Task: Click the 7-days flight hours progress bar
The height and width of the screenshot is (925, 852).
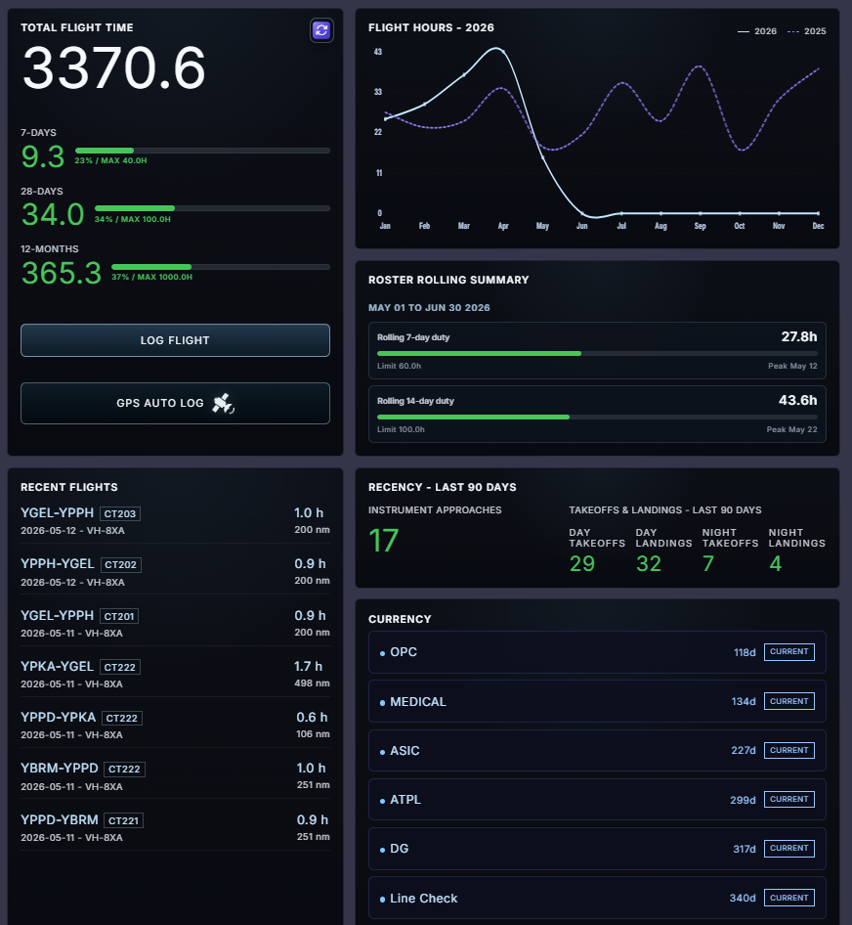Action: click(x=202, y=151)
